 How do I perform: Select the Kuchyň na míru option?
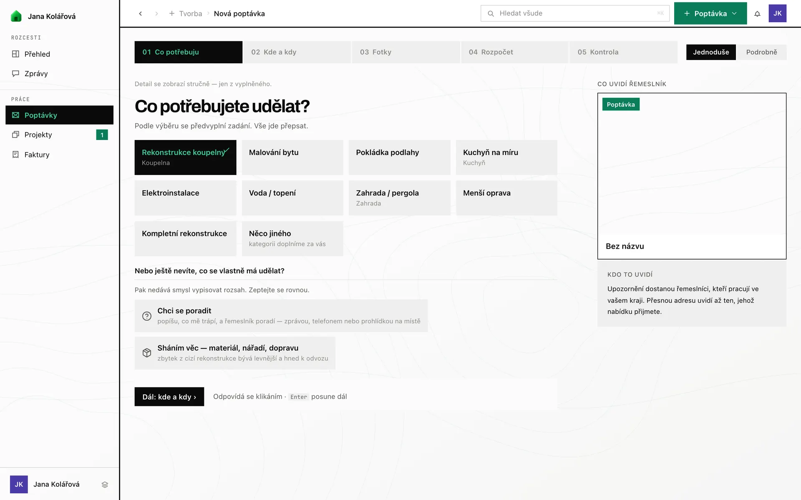[506, 157]
